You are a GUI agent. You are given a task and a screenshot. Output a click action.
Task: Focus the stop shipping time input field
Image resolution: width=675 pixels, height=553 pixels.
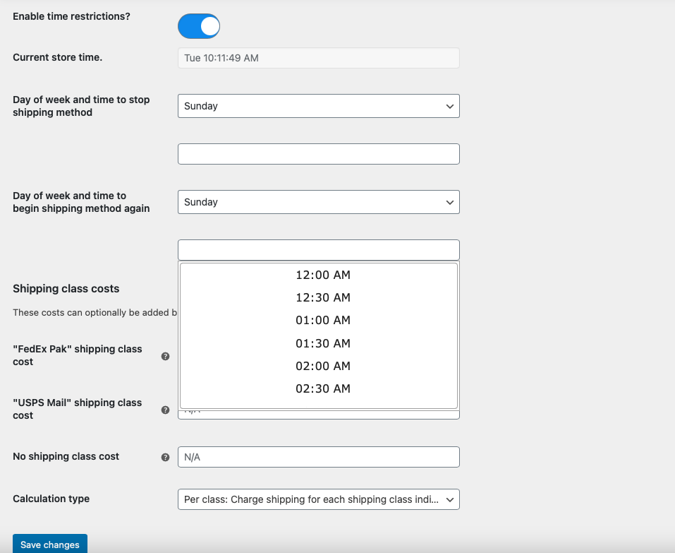coord(319,154)
